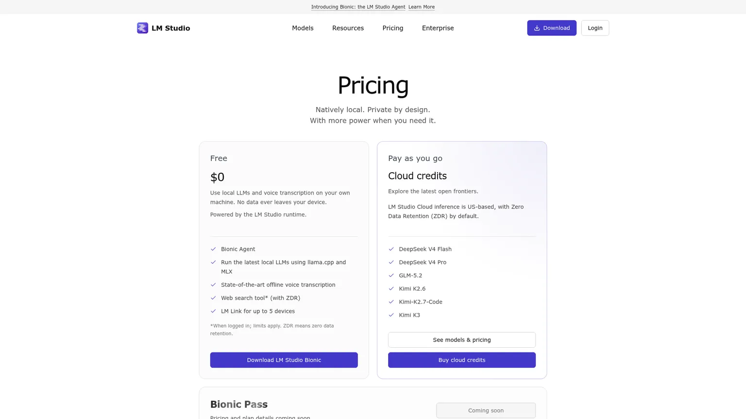Click Download LM Studio Bionic button
The height and width of the screenshot is (419, 746).
pos(284,360)
